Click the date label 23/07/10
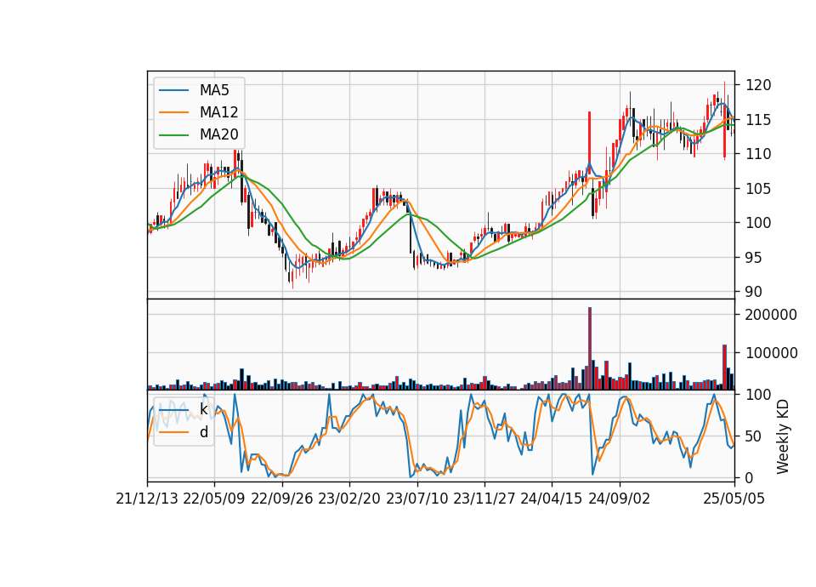816x587 pixels. coord(416,499)
